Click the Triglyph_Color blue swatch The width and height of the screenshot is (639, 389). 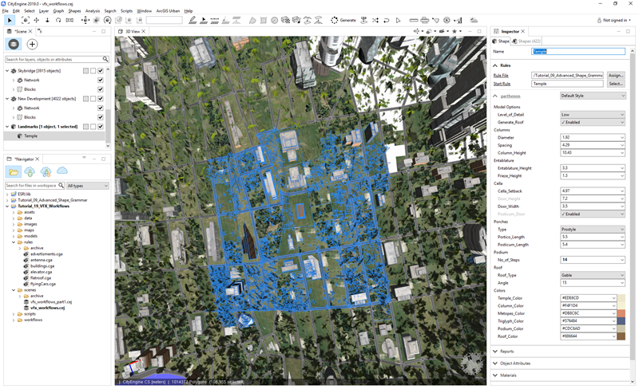click(621, 321)
